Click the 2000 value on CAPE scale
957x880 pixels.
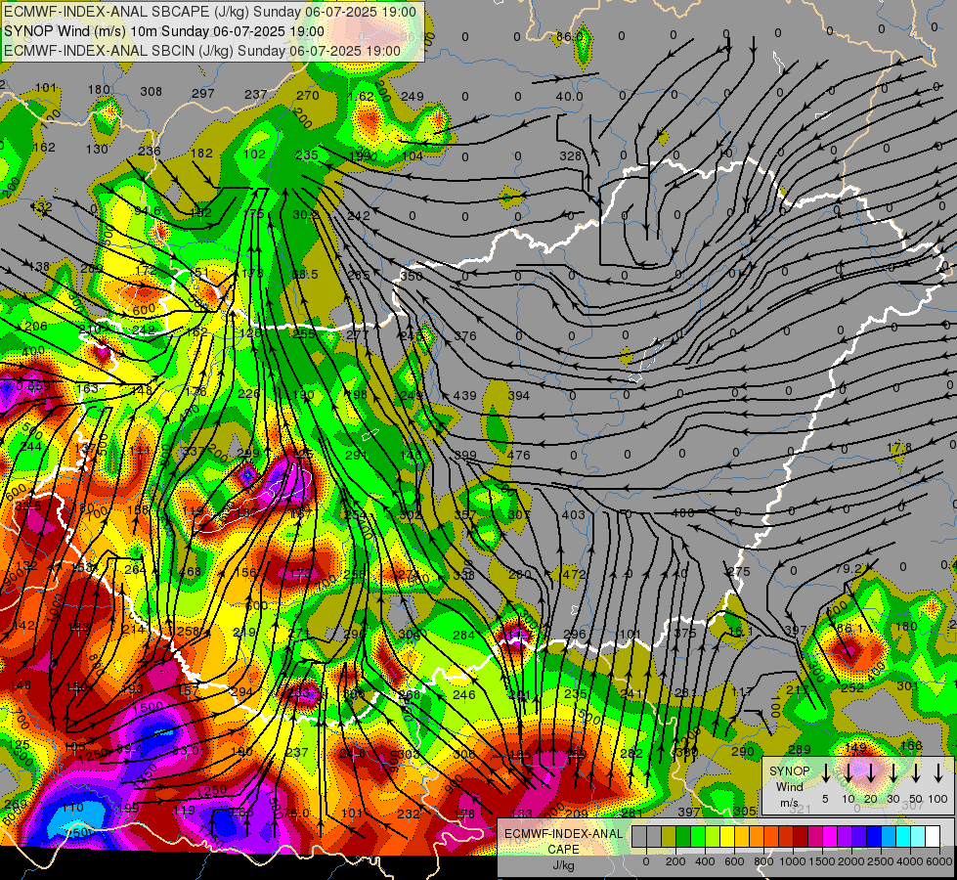(851, 861)
